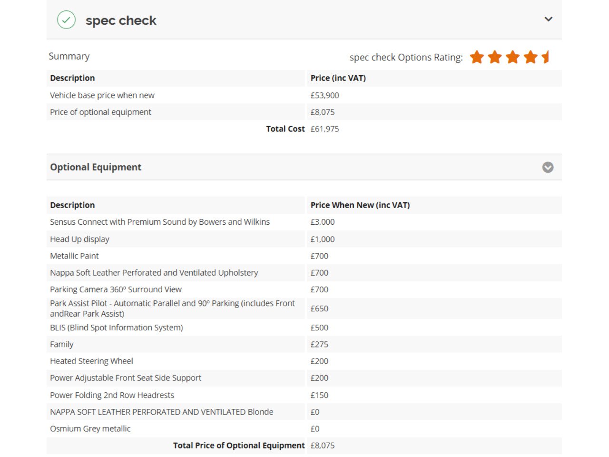Click the spec check heading text
Screen dimensions: 609x457
tap(121, 20)
